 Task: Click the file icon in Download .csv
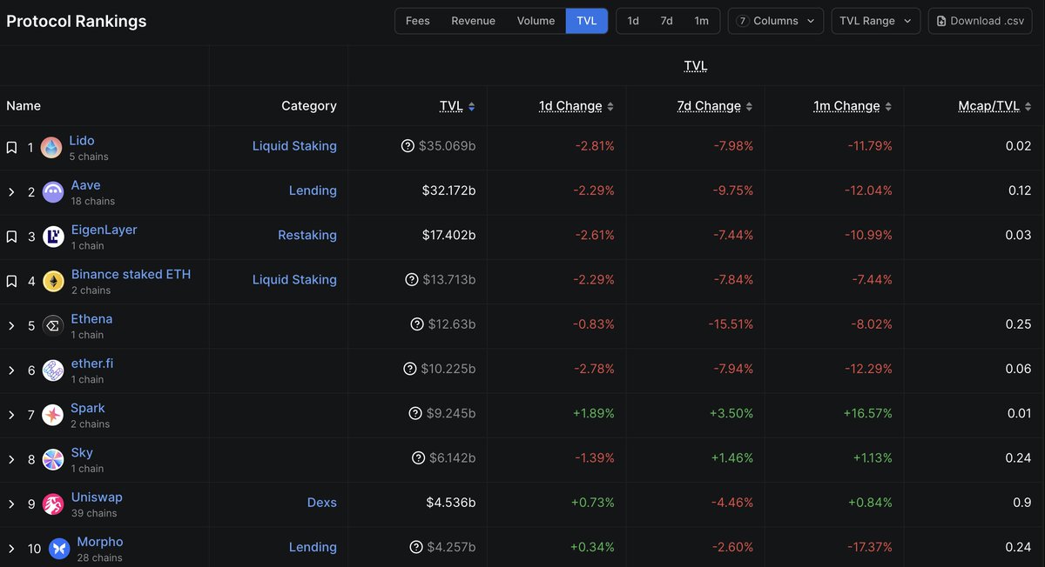(941, 21)
